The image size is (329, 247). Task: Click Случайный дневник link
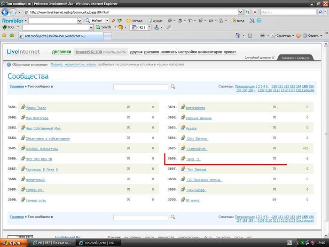click(x=259, y=57)
